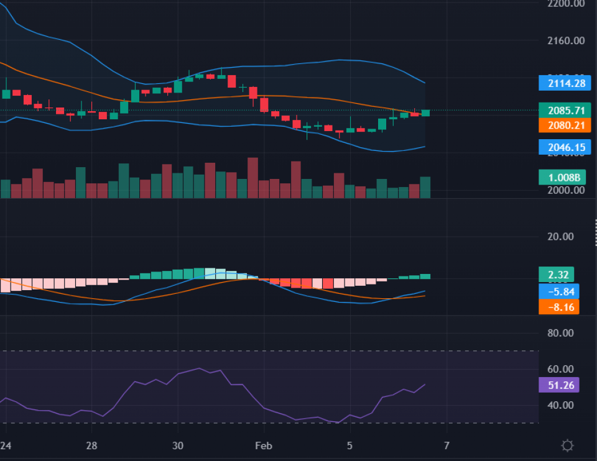The image size is (597, 461).
Task: Click the right-edge panel resize handle
Action: (x=595, y=226)
